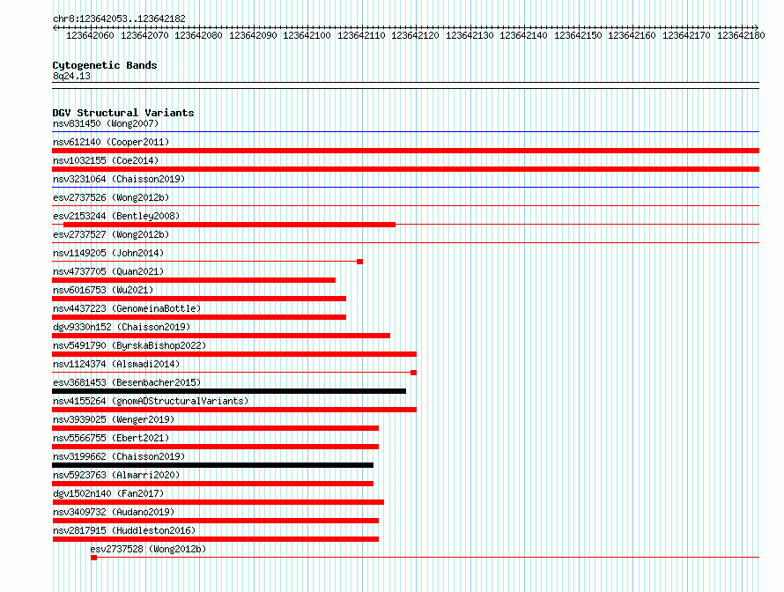Open variant nsv2817915 (Huddleston2016)
The width and height of the screenshot is (784, 592).
(124, 530)
